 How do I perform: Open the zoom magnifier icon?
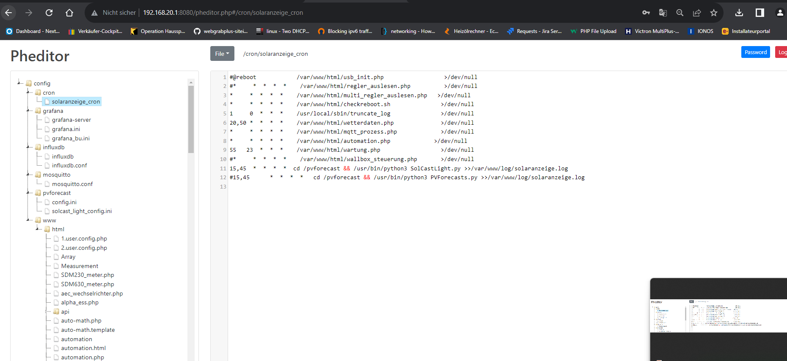tap(680, 13)
